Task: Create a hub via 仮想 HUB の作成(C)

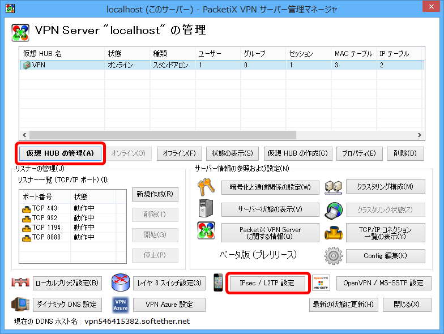Action: coord(298,153)
